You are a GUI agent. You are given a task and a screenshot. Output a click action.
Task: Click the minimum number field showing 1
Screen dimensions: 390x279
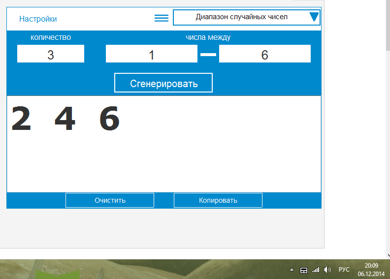pyautogui.click(x=151, y=54)
